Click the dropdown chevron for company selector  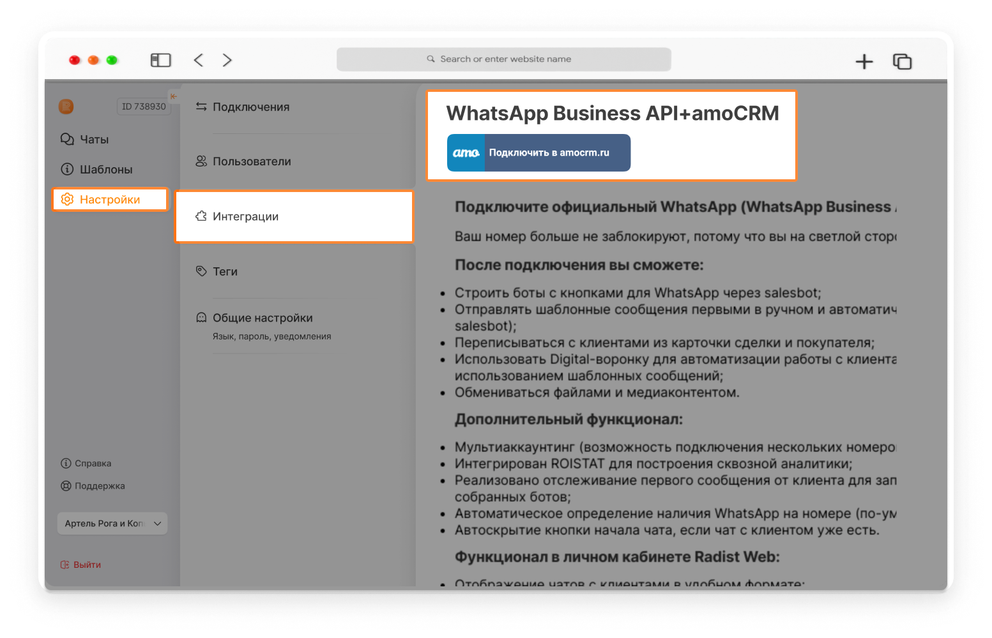coord(158,523)
